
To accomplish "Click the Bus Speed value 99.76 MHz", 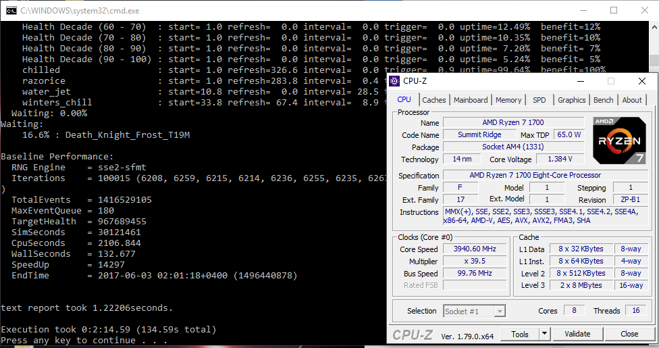I will (475, 273).
